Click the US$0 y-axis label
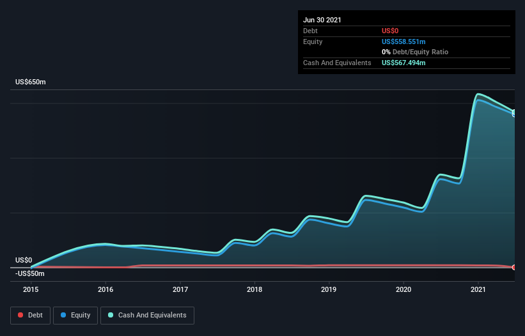The height and width of the screenshot is (336, 525). point(24,260)
